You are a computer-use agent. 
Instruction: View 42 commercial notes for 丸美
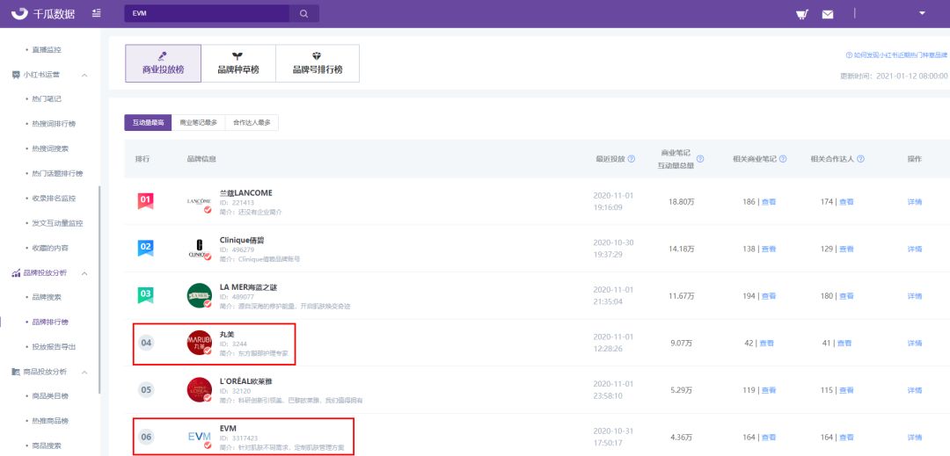click(766, 344)
